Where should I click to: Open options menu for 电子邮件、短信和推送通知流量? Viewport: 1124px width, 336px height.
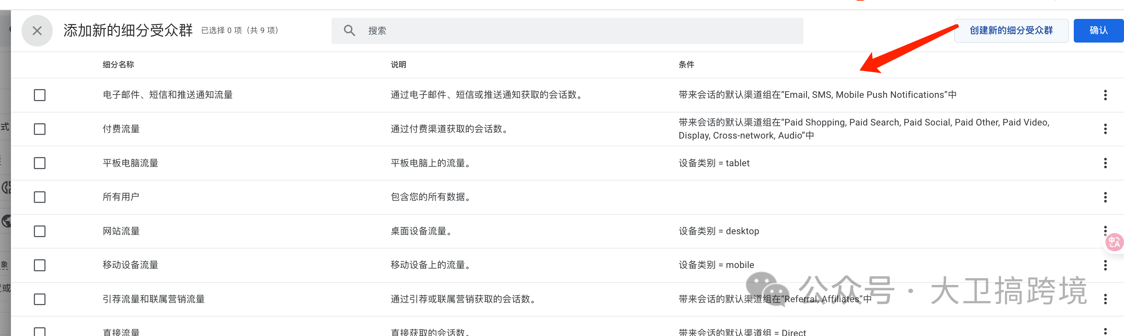click(x=1105, y=95)
